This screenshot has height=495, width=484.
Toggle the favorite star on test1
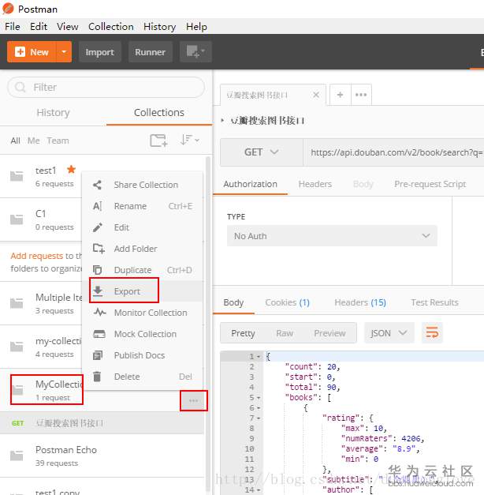click(x=71, y=170)
